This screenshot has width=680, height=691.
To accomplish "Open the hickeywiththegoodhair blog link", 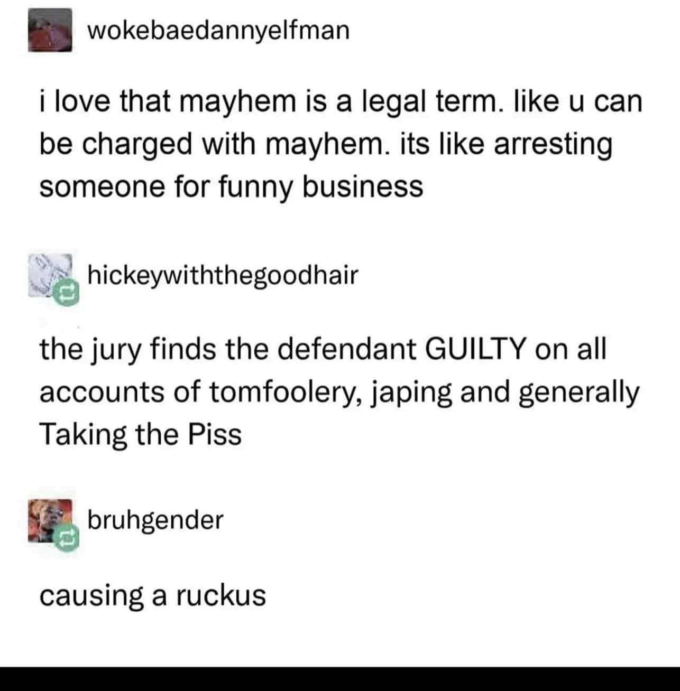I will pyautogui.click(x=223, y=275).
